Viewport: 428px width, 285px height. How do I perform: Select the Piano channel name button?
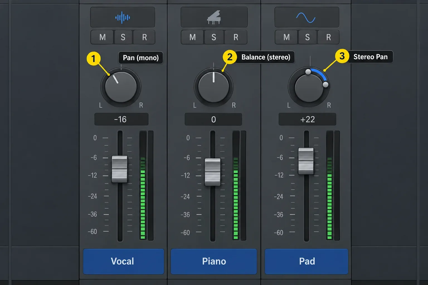(214, 261)
